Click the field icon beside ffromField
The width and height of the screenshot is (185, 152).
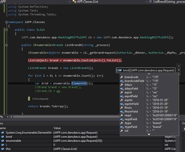[122, 112]
